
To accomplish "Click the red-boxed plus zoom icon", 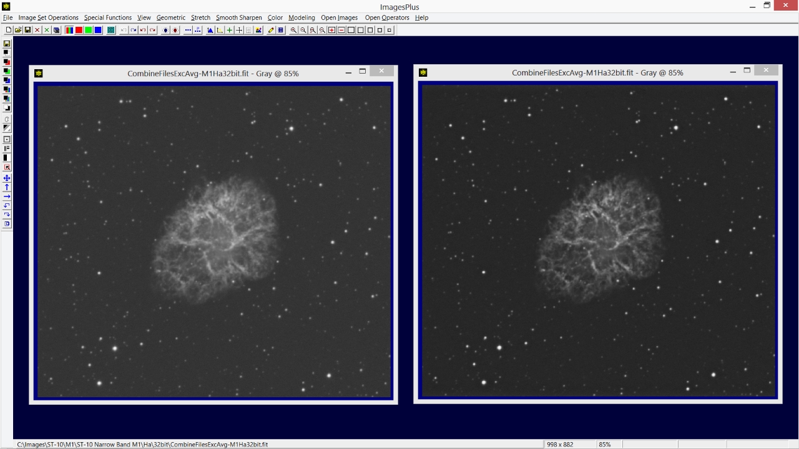I will [x=331, y=30].
